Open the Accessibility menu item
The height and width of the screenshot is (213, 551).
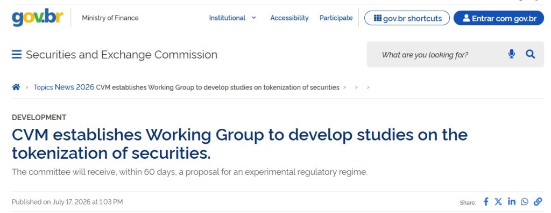click(x=289, y=18)
